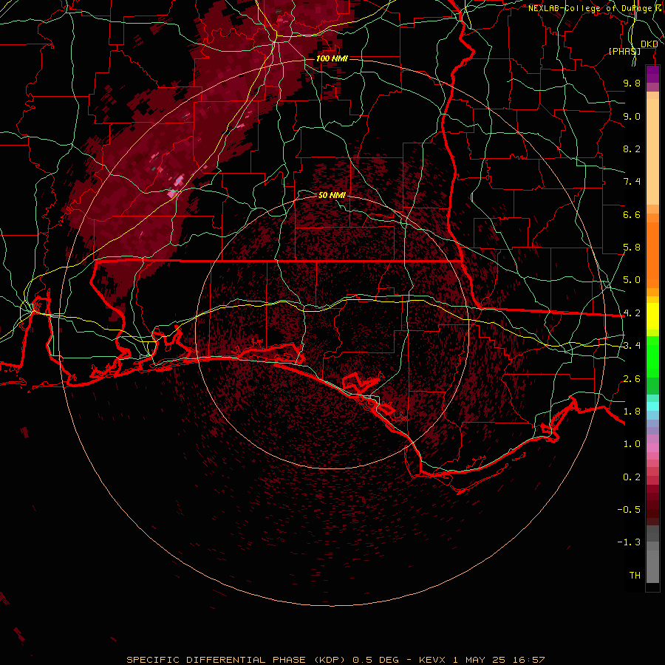Click the 5.8 value on the scale
This screenshot has width=665, height=665.
[632, 248]
